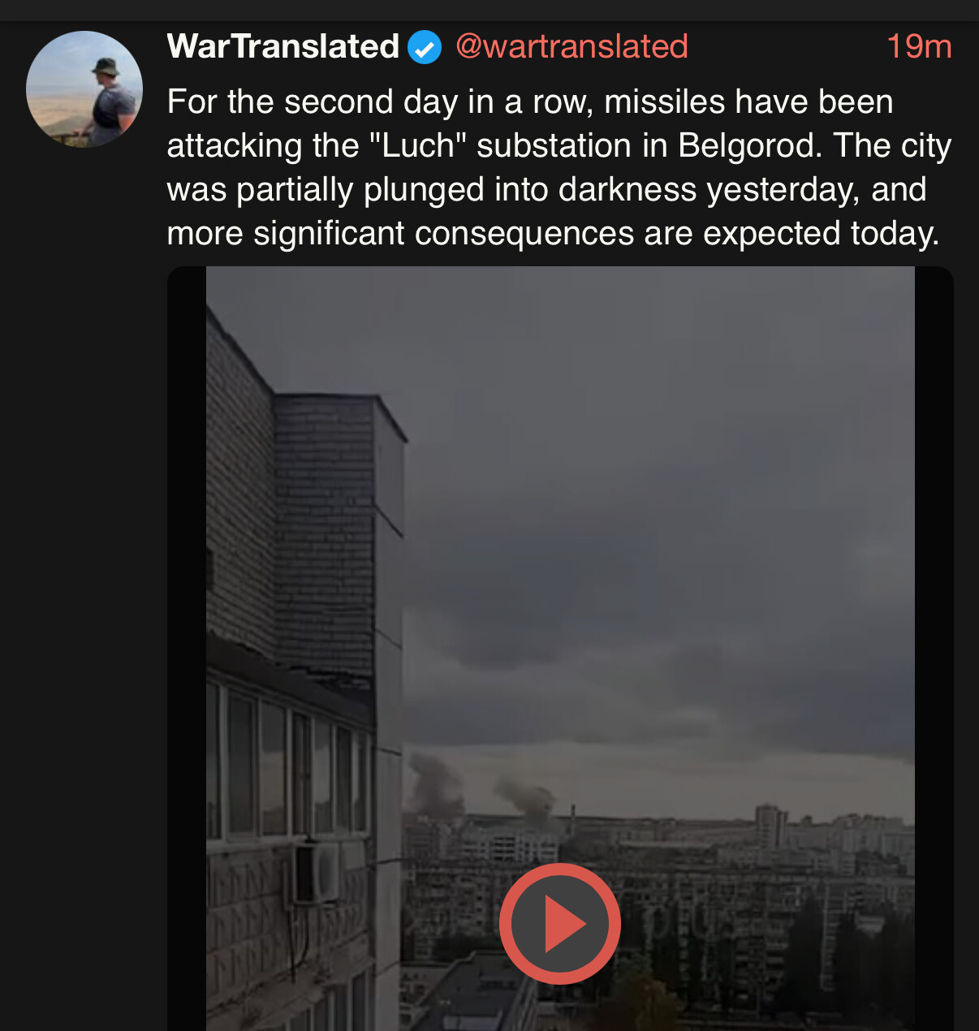The image size is (979, 1031).
Task: Click the video's left black letterbox bar
Action: point(187,649)
